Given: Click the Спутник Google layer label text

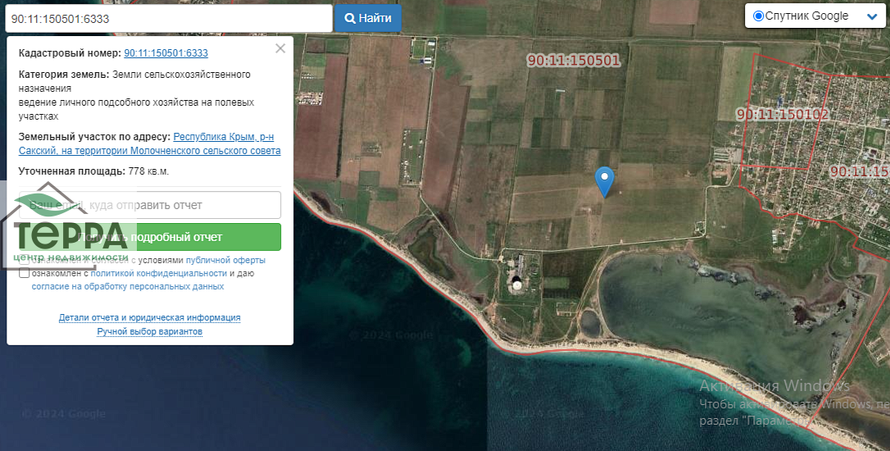Looking at the screenshot, I should [x=806, y=16].
